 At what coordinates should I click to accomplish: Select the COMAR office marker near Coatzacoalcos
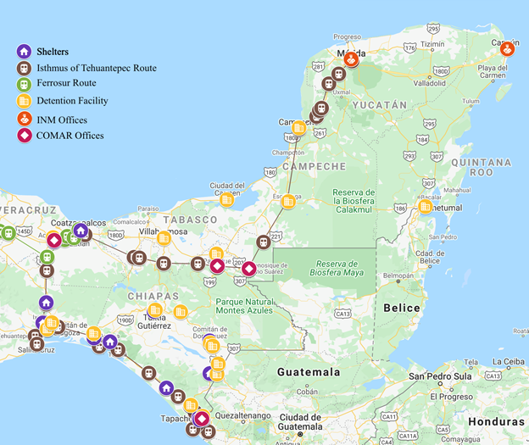tap(53, 241)
